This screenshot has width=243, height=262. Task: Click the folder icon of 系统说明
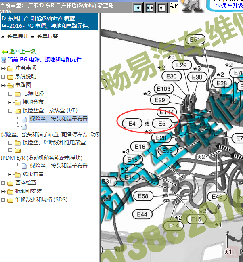pyautogui.click(x=10, y=77)
